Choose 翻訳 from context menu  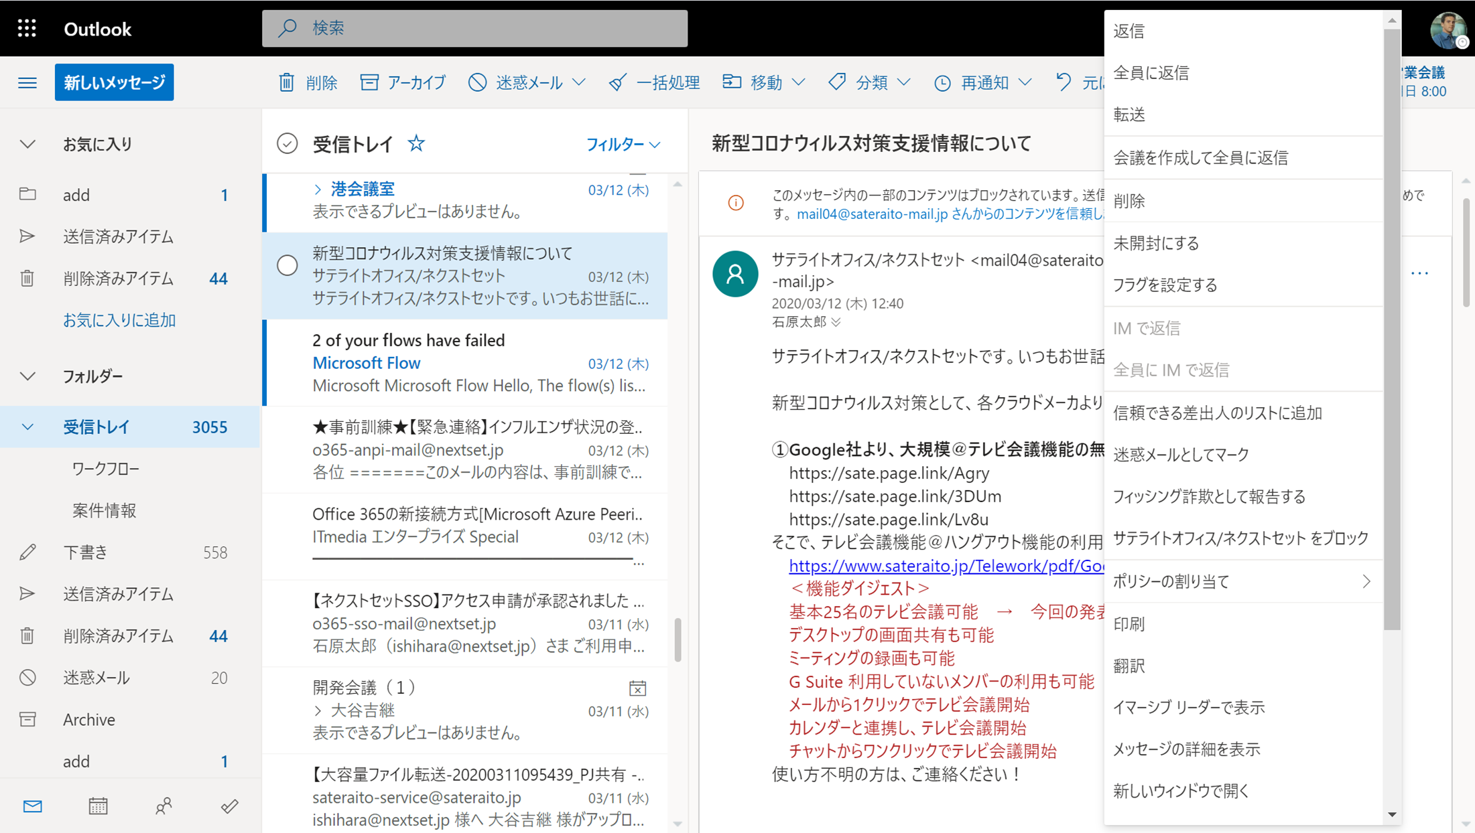pyautogui.click(x=1243, y=666)
